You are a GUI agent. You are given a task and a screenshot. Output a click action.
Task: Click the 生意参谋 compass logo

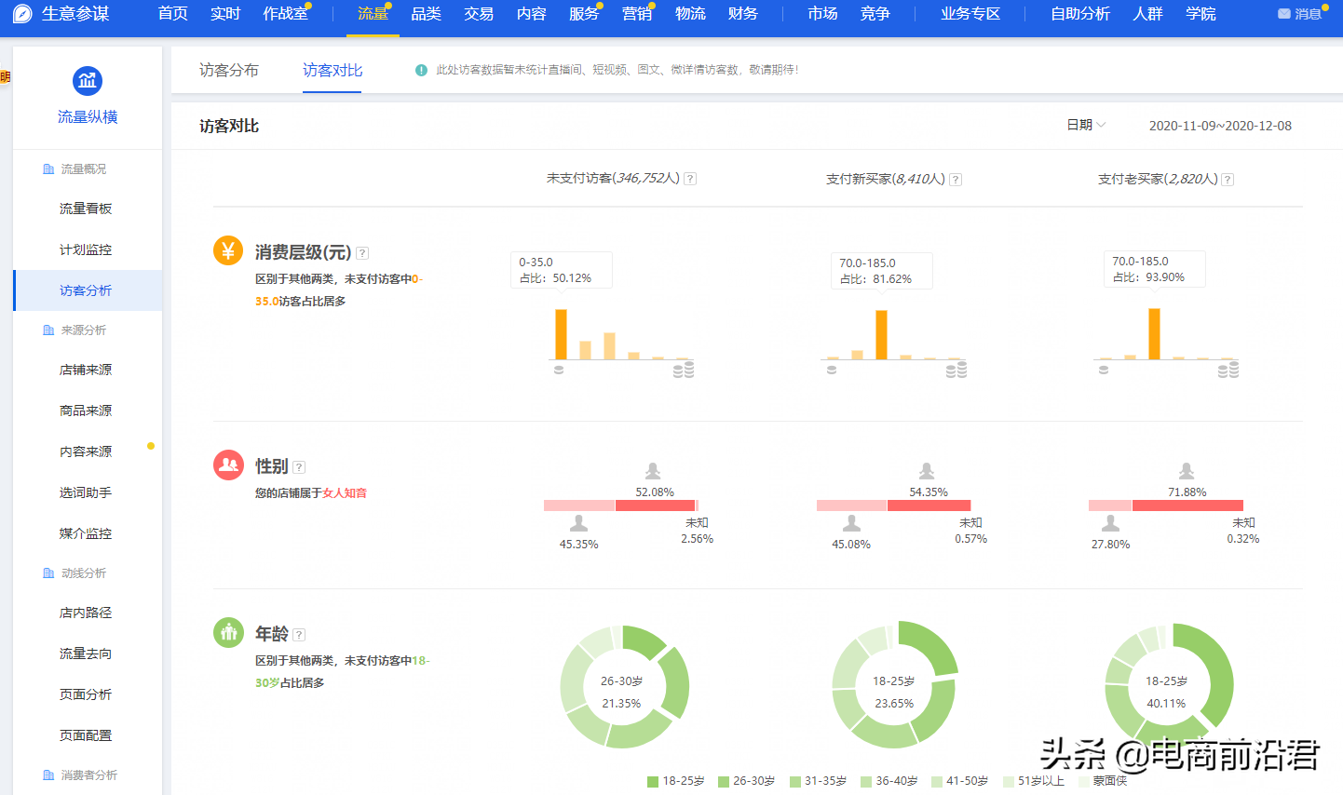click(x=22, y=14)
